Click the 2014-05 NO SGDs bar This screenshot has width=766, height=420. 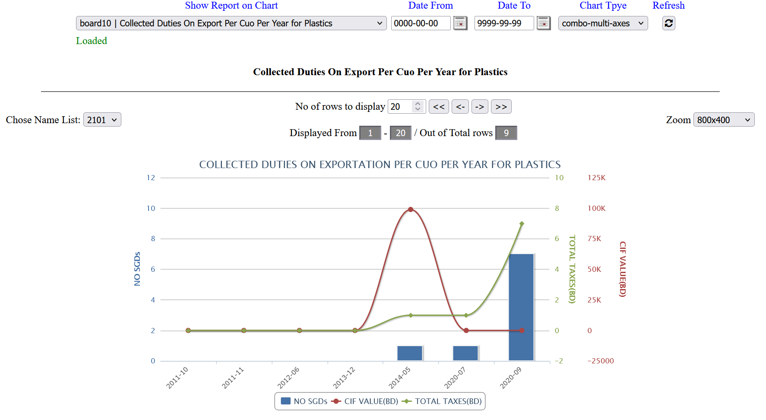coord(410,353)
